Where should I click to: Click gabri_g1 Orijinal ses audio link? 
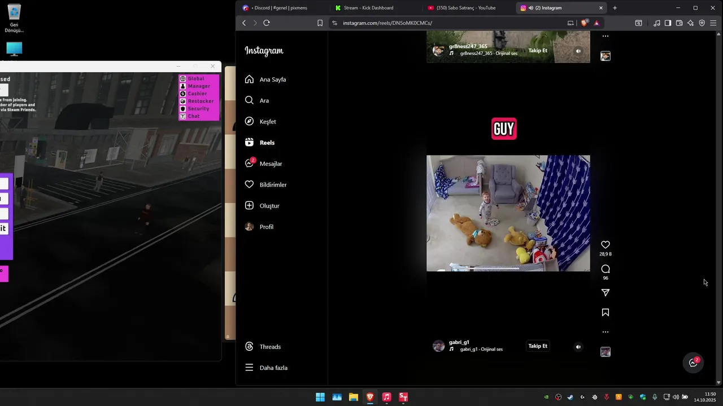pyautogui.click(x=481, y=350)
